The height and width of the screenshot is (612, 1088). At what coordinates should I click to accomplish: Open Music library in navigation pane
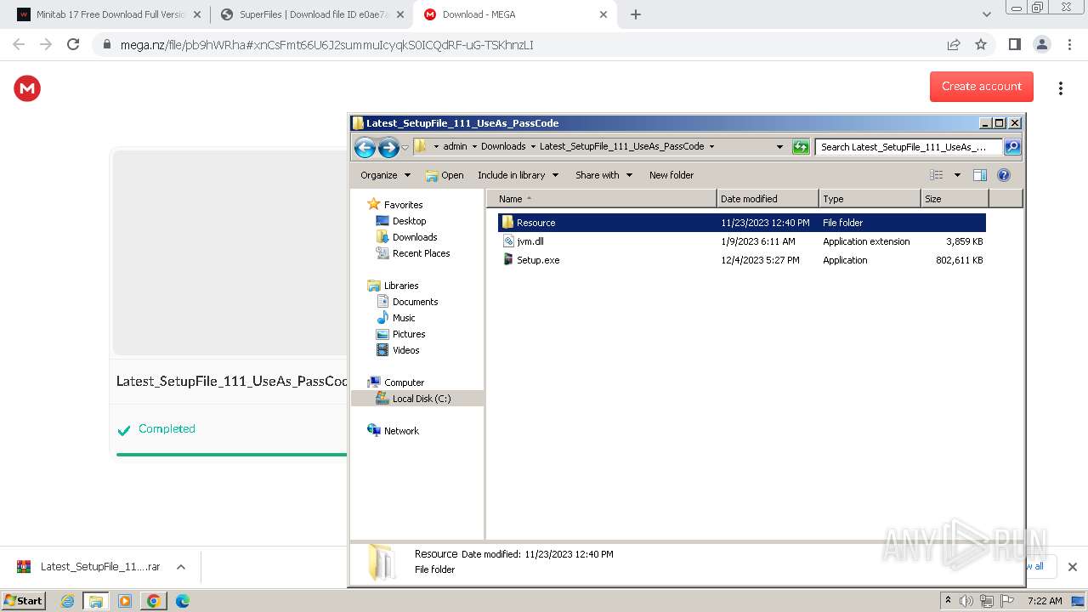click(x=403, y=318)
